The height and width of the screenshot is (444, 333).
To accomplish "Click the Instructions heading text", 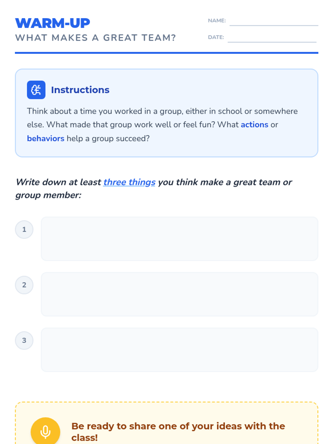I will click(80, 90).
